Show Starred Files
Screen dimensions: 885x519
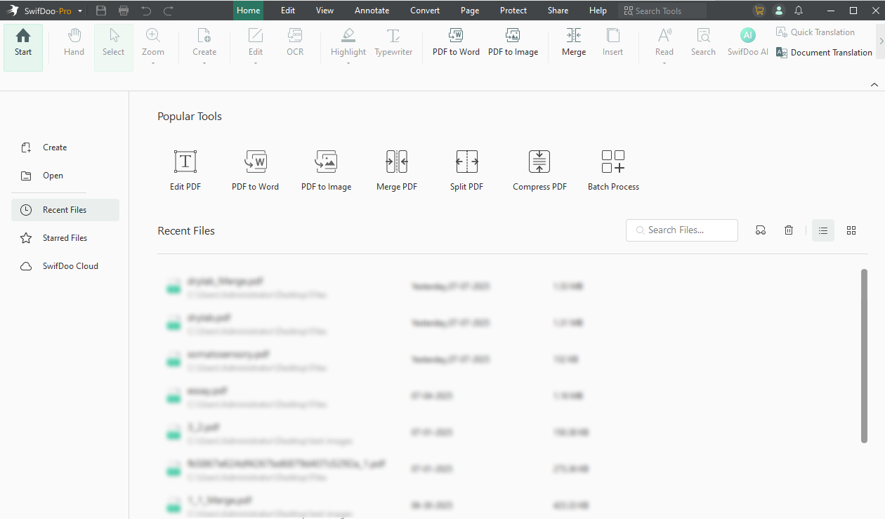click(x=65, y=238)
